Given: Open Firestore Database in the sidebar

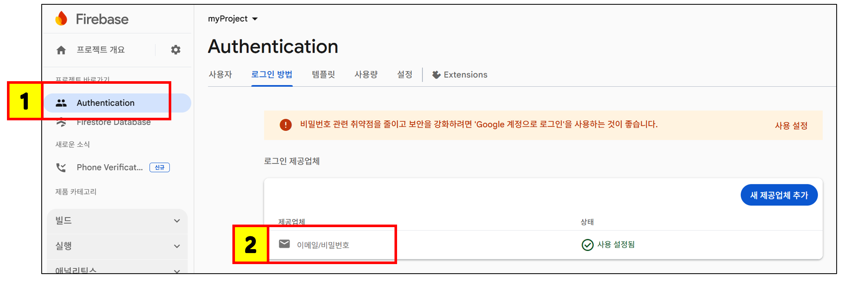Looking at the screenshot, I should click(113, 123).
